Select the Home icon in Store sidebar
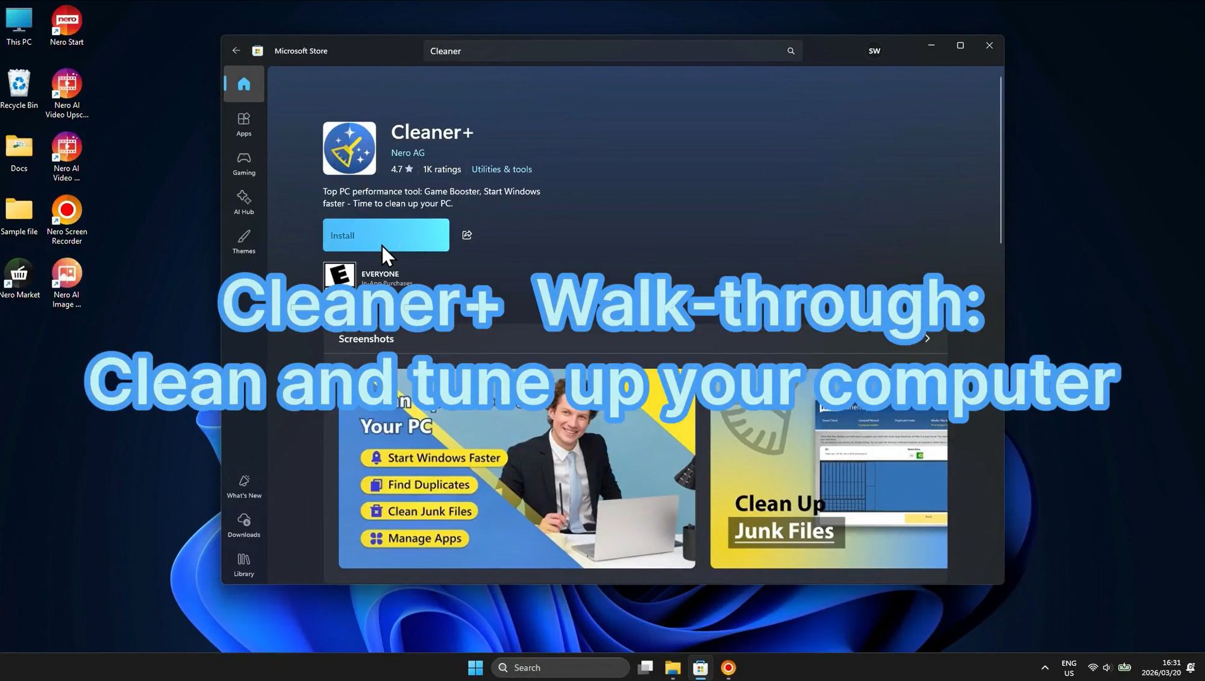The image size is (1205, 681). (243, 84)
